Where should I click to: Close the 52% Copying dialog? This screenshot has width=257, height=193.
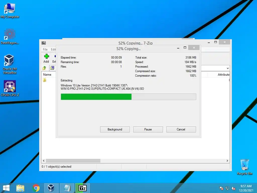click(x=194, y=47)
